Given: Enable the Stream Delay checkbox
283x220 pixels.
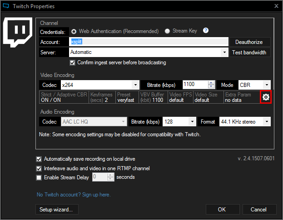Looking at the screenshot, I should coord(39,177).
